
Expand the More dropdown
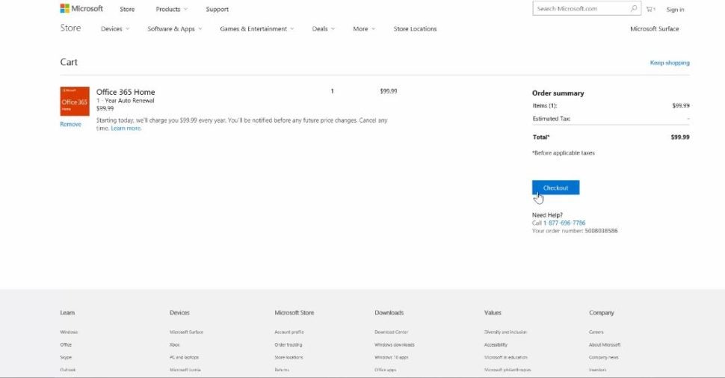point(364,28)
